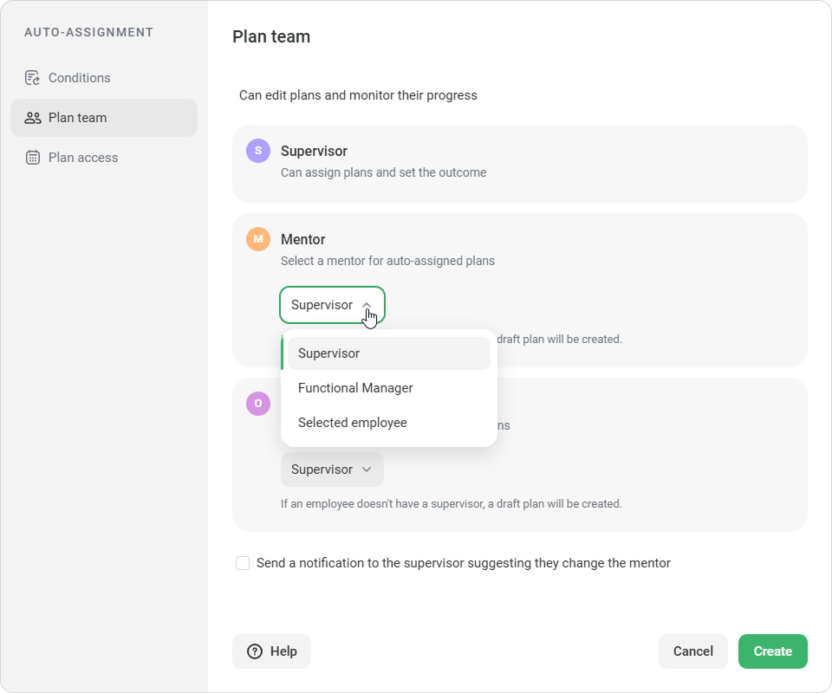832x693 pixels.
Task: Click the question mark Help icon
Action: tap(255, 651)
